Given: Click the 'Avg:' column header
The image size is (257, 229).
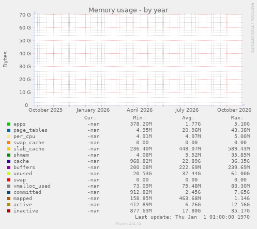Looking at the screenshot, I should (188, 118).
